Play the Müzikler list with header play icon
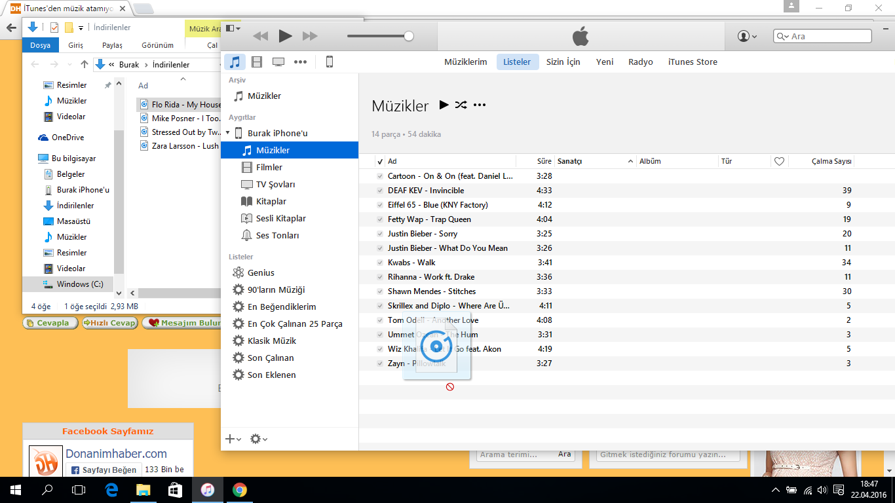Image resolution: width=895 pixels, height=503 pixels. coord(444,105)
